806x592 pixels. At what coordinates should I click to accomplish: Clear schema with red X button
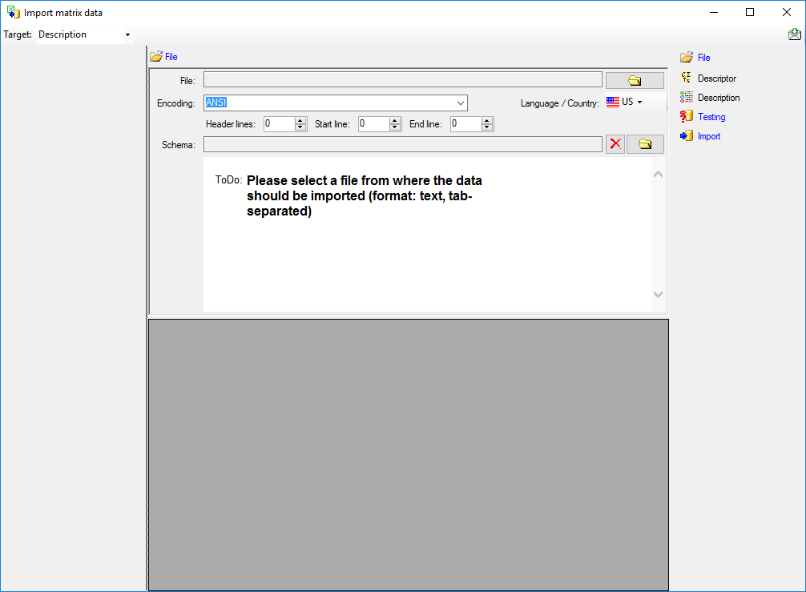pyautogui.click(x=615, y=144)
